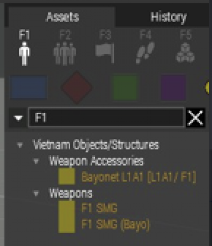Choose the red OPFOR diamond side filter
This screenshot has width=212, height=246.
[x=77, y=87]
